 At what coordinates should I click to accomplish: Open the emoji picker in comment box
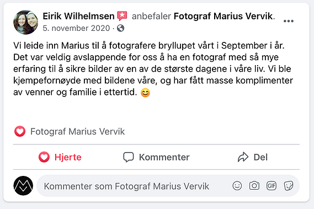pyautogui.click(x=237, y=186)
